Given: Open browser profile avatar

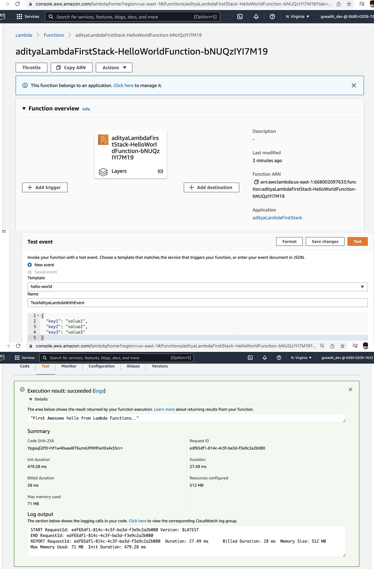Looking at the screenshot, I should coord(366,346).
